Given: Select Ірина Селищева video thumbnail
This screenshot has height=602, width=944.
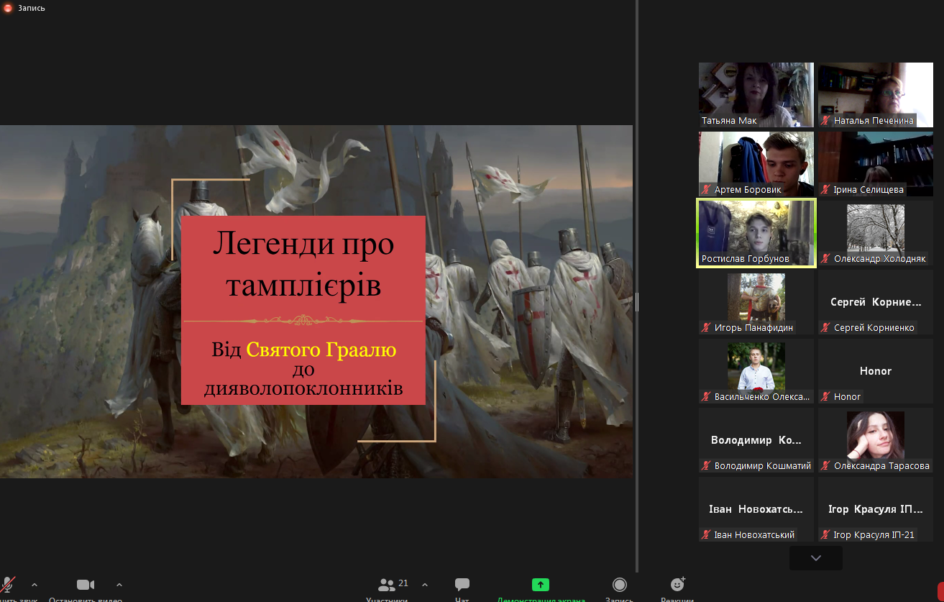Looking at the screenshot, I should click(x=876, y=164).
